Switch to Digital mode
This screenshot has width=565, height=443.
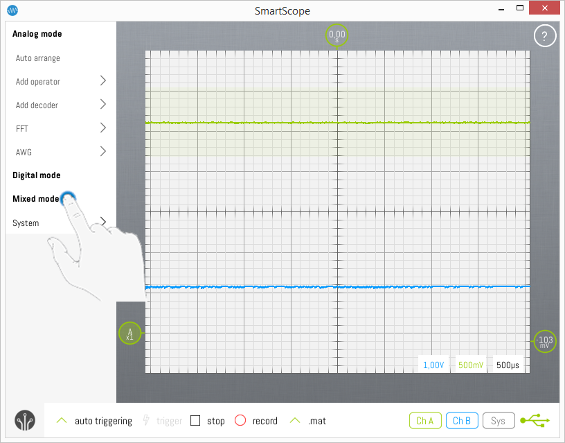[x=37, y=175]
